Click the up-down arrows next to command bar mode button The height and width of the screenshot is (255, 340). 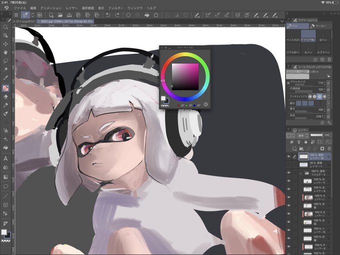pos(32,15)
